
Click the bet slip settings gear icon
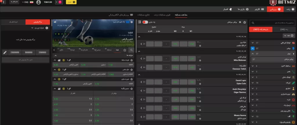47,28
